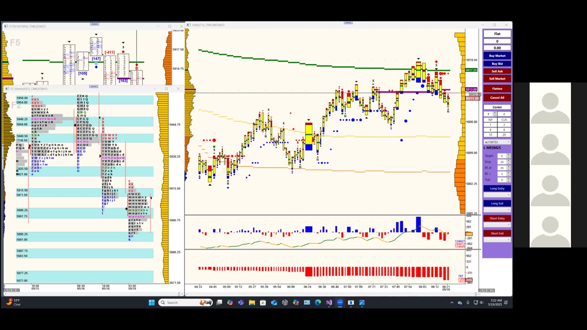Open the ac138753 account dropdown
587x330 pixels.
pos(497,142)
